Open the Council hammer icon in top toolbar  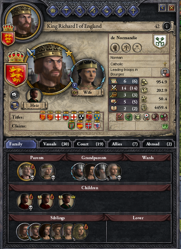coord(66,11)
